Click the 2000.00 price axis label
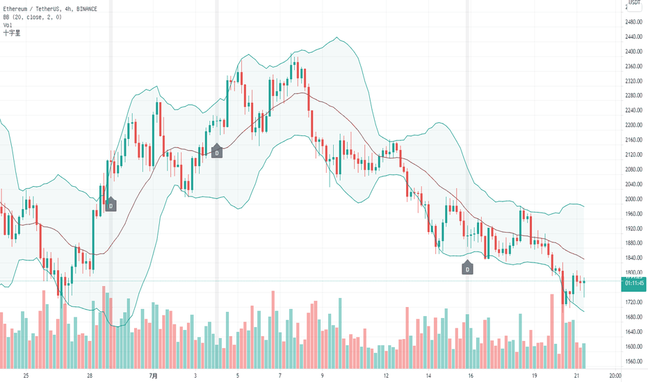Image resolution: width=648 pixels, height=382 pixels. coord(633,199)
